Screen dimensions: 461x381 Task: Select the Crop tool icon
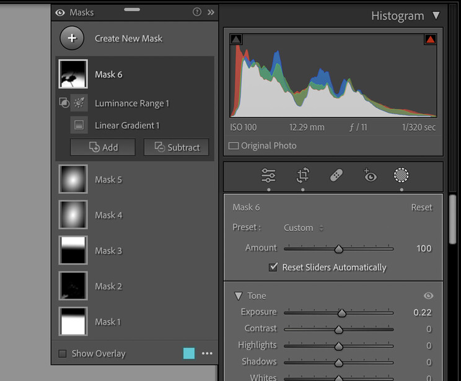click(302, 175)
